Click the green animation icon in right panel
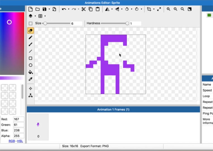The width and height of the screenshot is (213, 151). (x=209, y=15)
